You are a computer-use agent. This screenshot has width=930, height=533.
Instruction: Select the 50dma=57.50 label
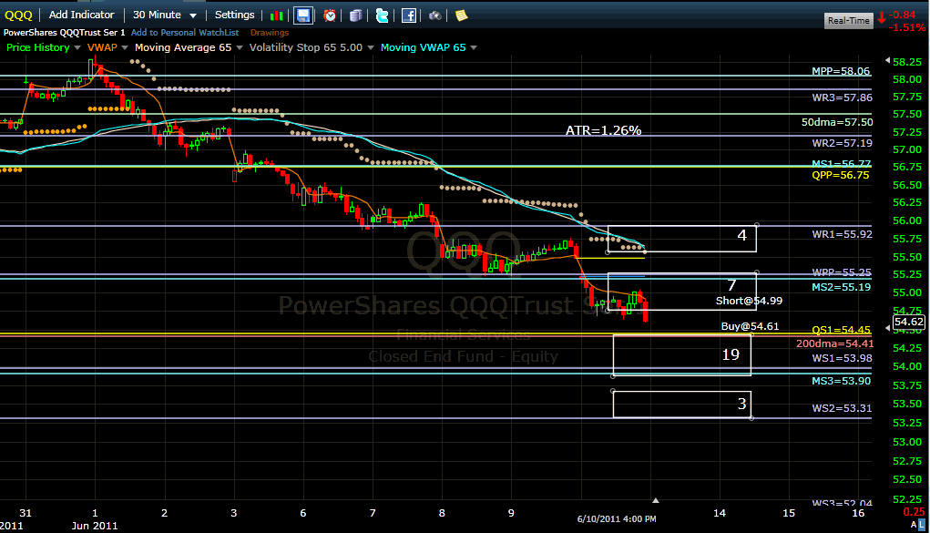(837, 122)
